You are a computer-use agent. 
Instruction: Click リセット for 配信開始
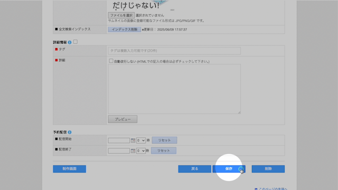pos(164,140)
